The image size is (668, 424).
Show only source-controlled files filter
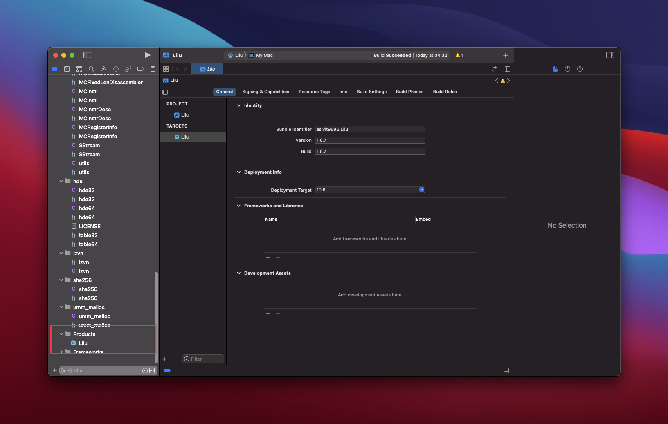click(x=152, y=370)
